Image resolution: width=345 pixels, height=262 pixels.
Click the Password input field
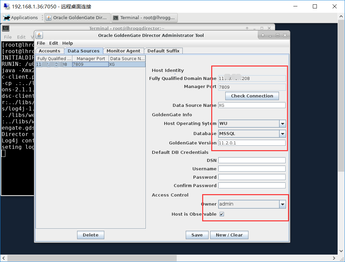[252, 177]
